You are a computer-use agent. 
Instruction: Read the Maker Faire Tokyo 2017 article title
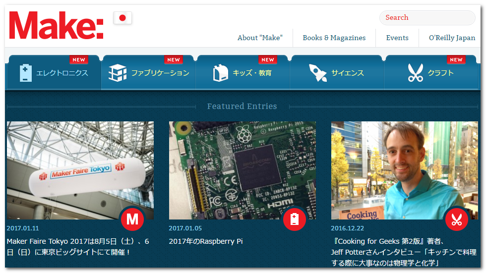click(x=78, y=247)
